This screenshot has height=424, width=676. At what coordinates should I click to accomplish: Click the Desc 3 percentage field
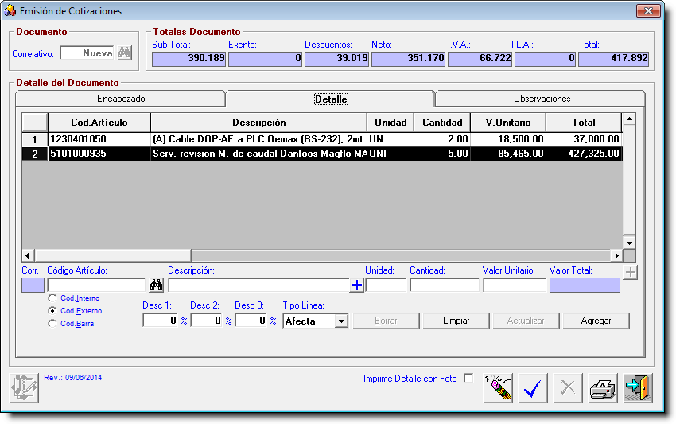click(251, 321)
